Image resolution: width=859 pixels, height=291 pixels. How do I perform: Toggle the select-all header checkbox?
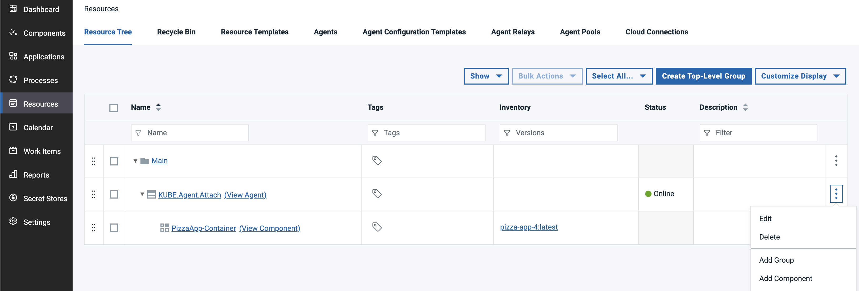114,108
